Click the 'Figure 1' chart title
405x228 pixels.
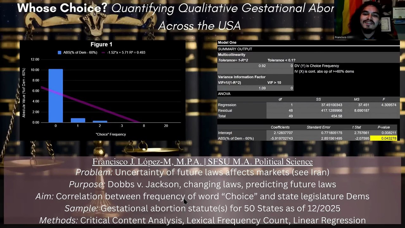coord(101,45)
